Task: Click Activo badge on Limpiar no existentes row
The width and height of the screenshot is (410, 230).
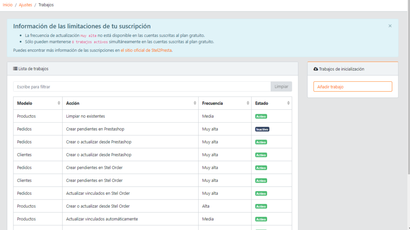Action: click(261, 117)
